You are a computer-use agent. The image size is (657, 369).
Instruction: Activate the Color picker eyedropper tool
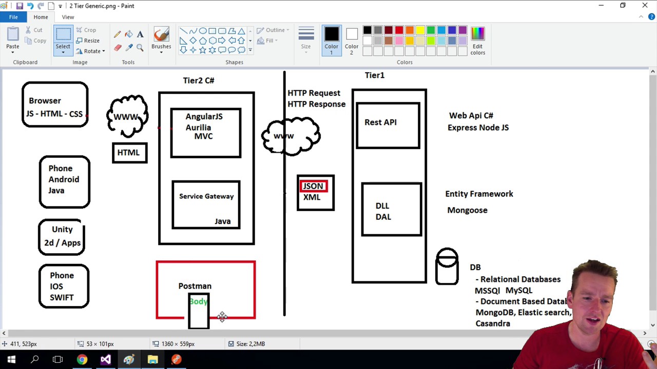coord(129,48)
